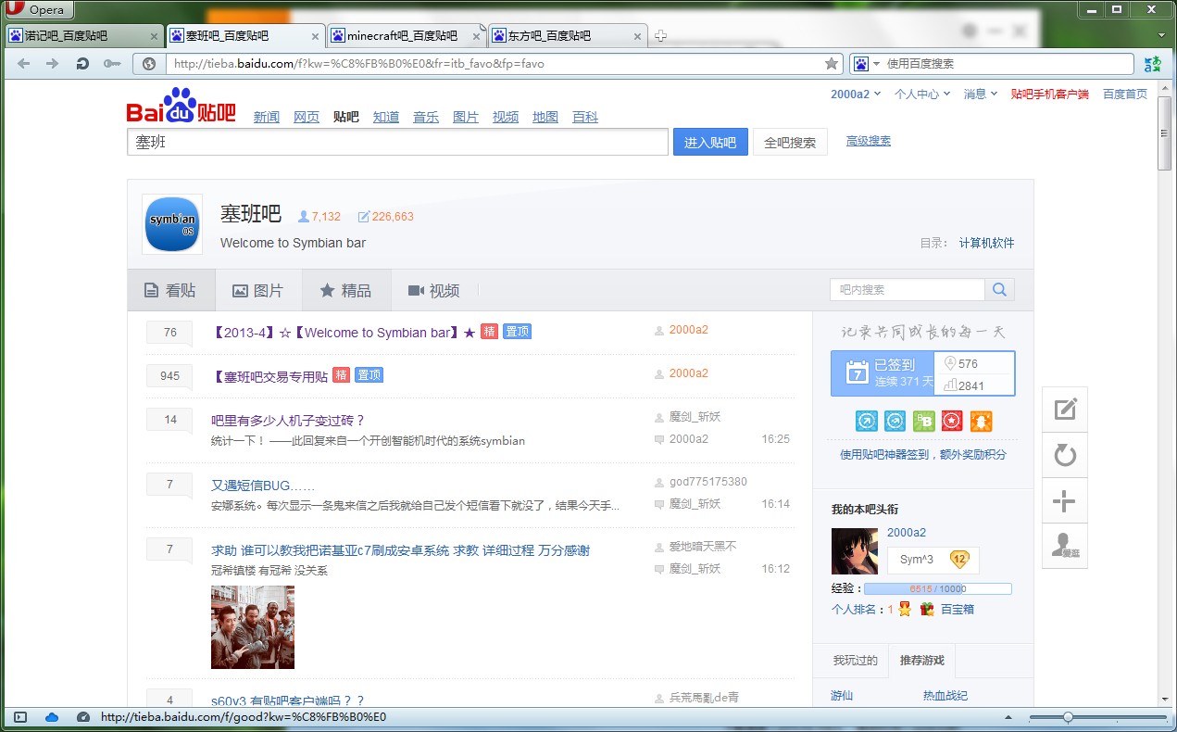Open the 地图 navigation link

tap(545, 117)
